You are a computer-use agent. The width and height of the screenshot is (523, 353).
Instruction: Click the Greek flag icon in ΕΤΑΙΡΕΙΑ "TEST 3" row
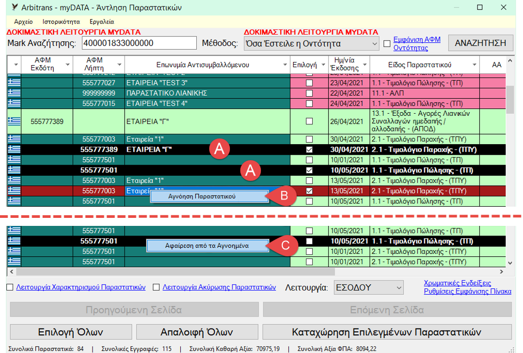[14, 83]
